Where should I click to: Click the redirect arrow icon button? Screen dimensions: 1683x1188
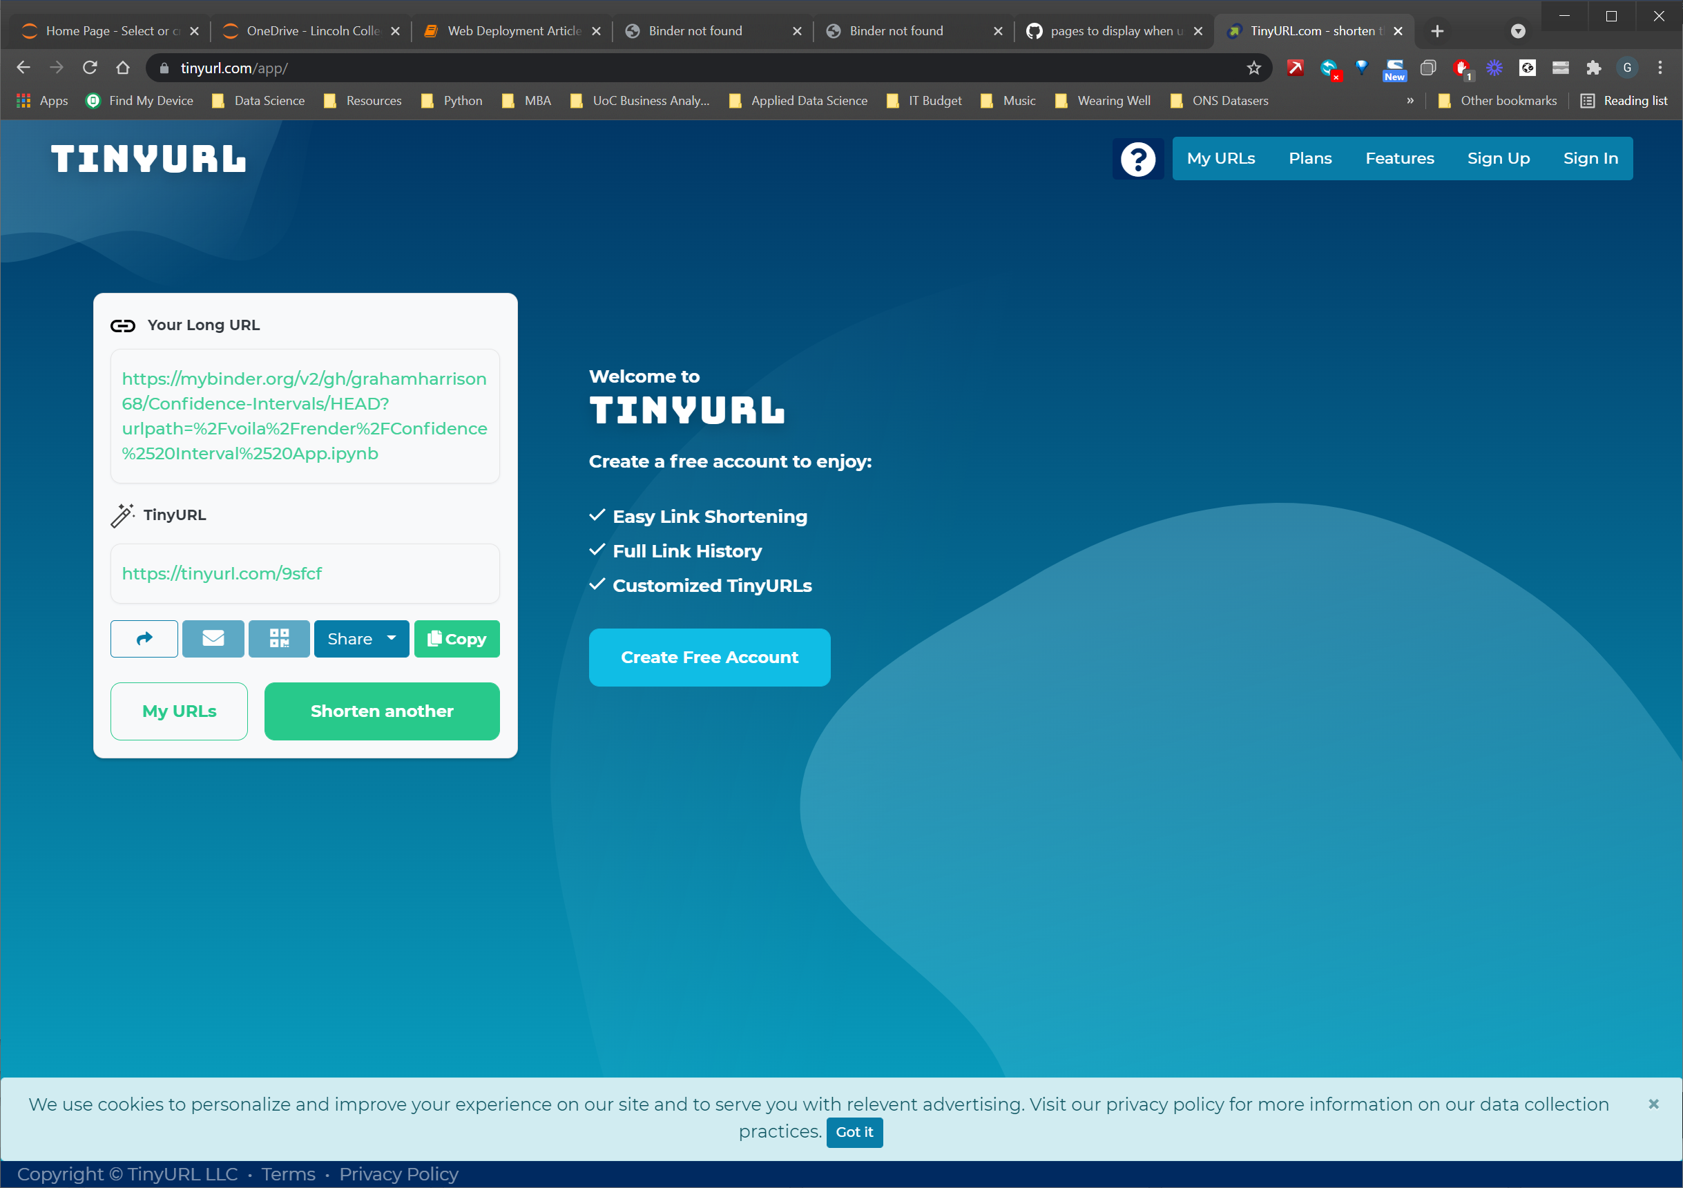pos(144,639)
